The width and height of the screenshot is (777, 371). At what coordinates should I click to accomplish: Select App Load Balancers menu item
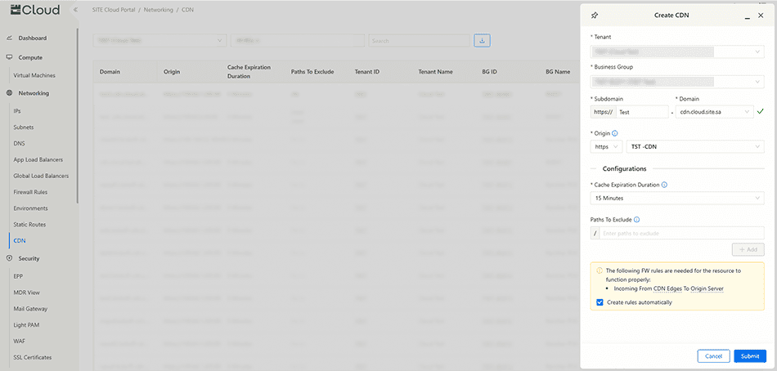[x=38, y=159]
